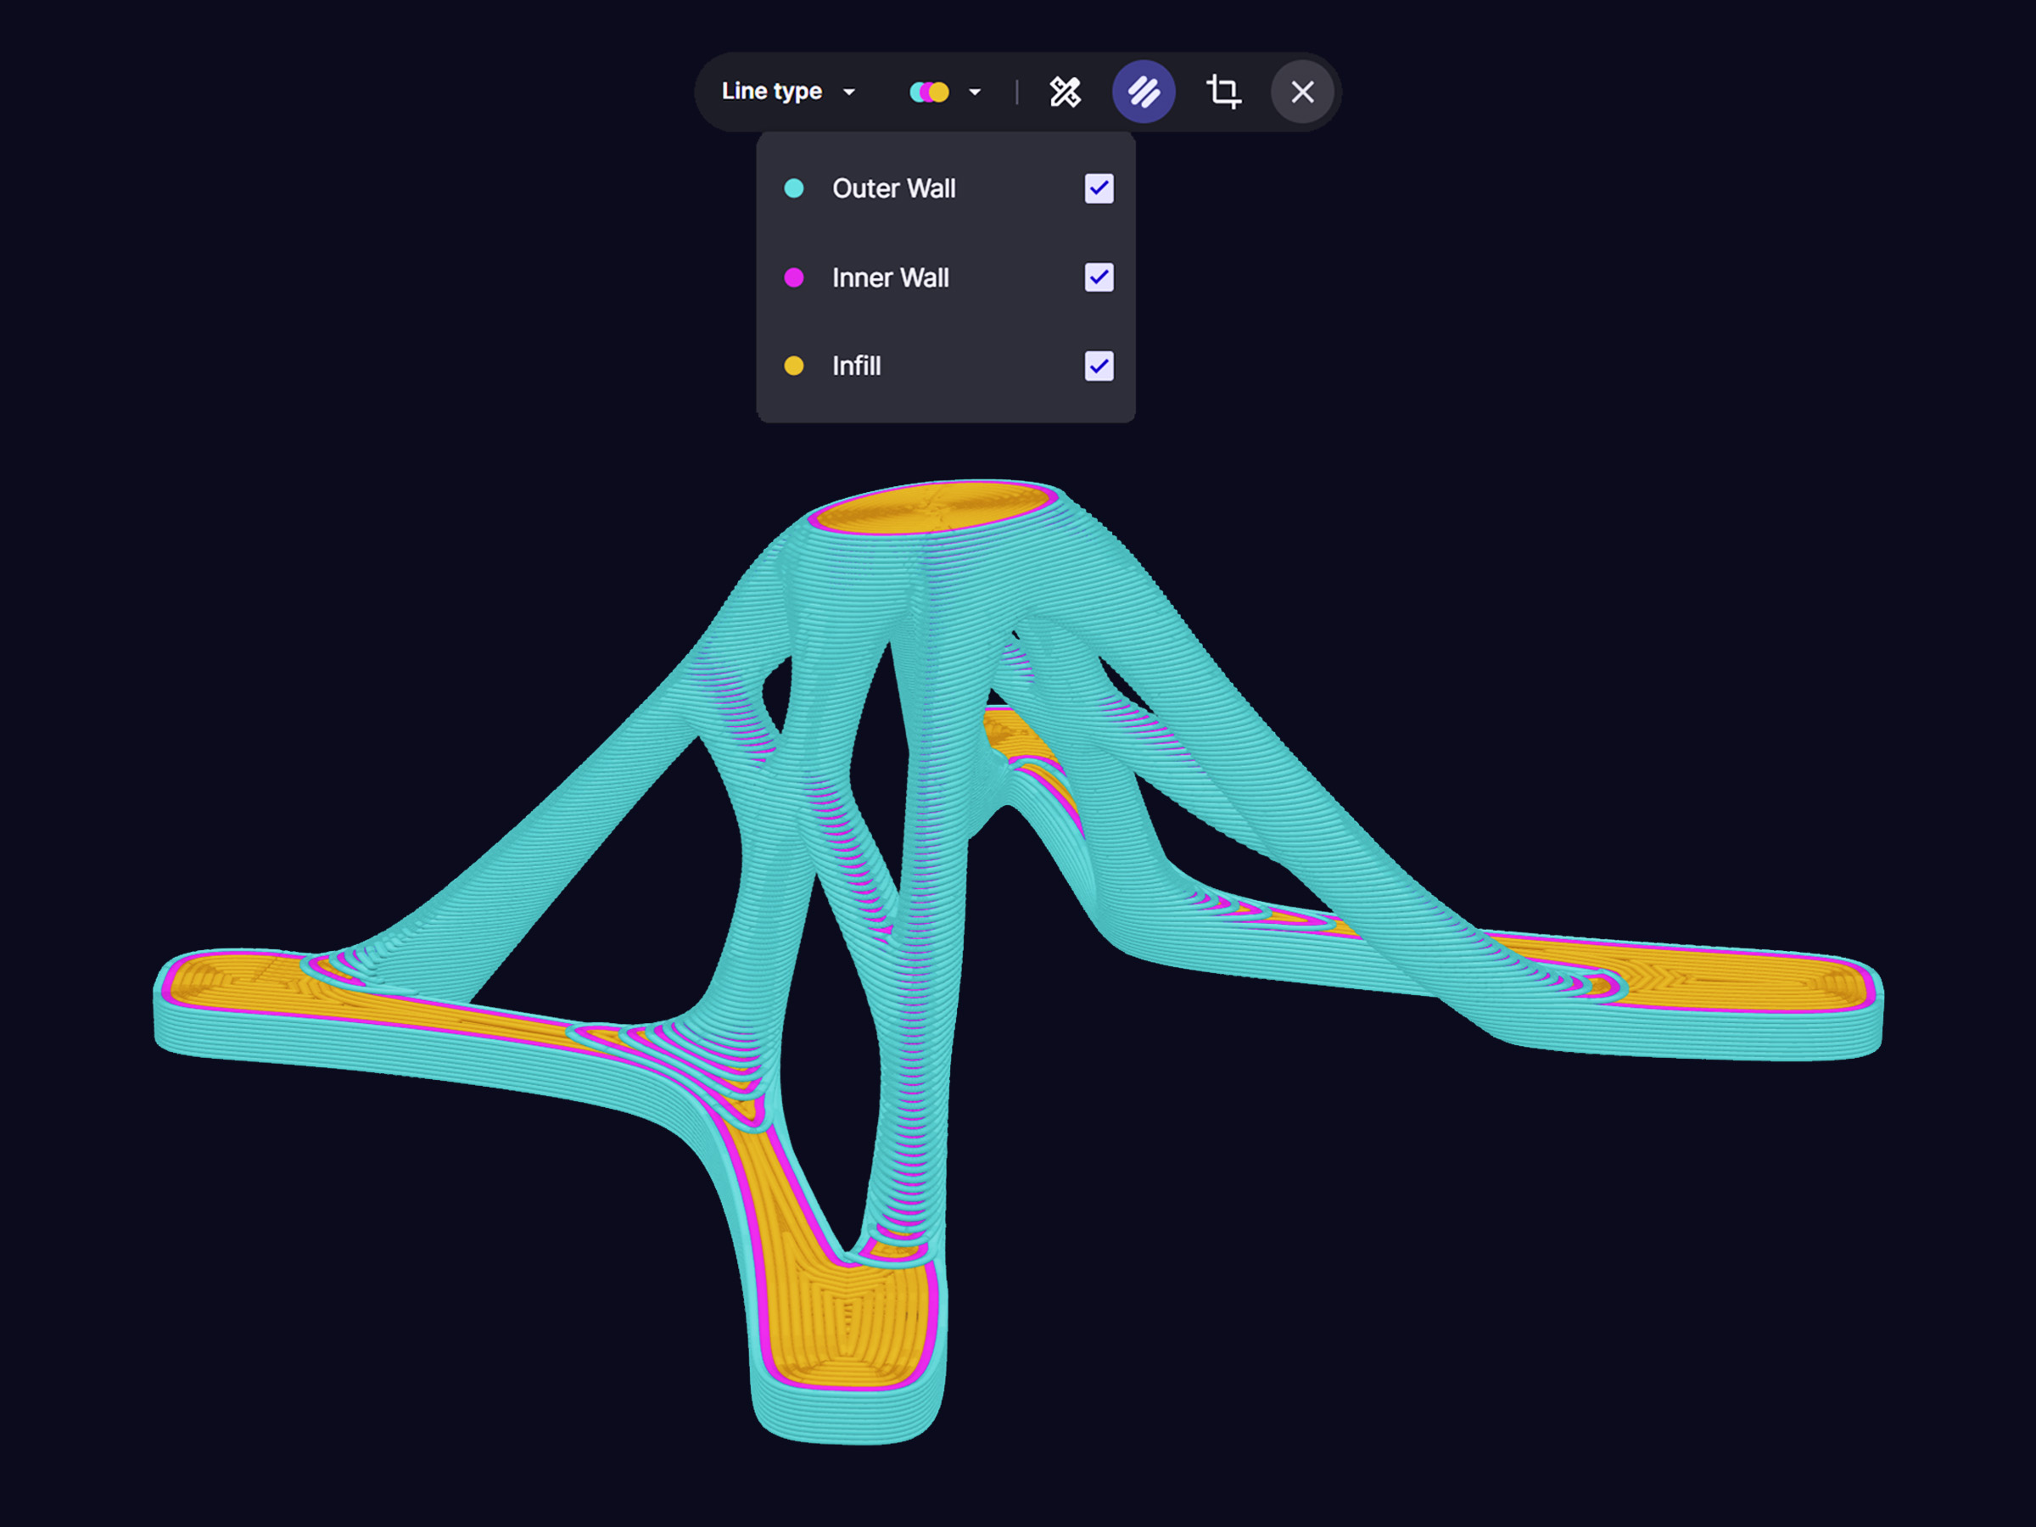
Task: Uncheck the Outer Wall checkbox
Action: (1098, 188)
